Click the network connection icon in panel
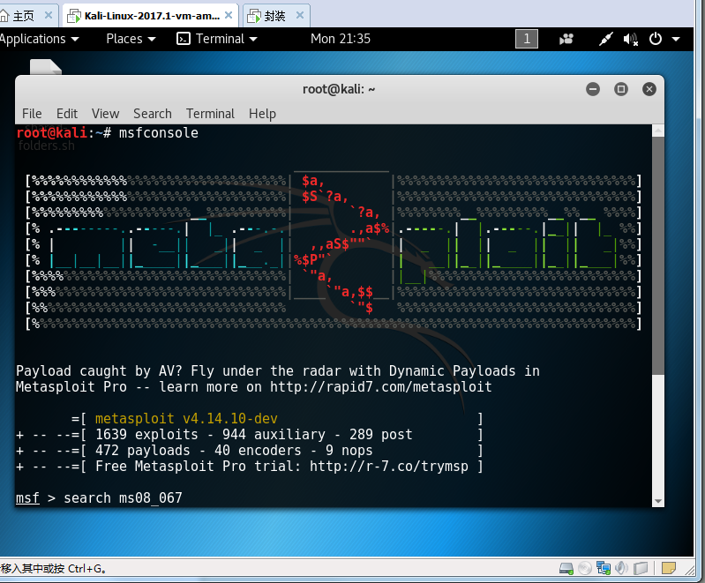The height and width of the screenshot is (583, 705). click(x=605, y=39)
